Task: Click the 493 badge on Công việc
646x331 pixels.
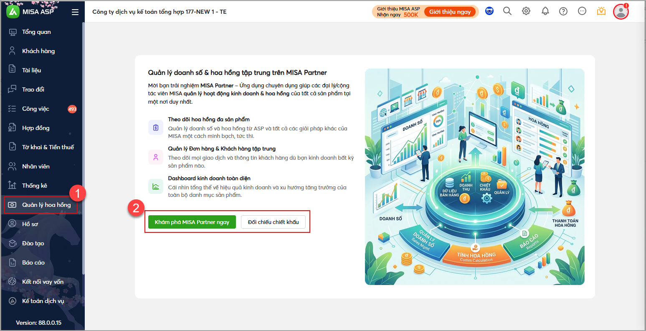Action: 72,109
